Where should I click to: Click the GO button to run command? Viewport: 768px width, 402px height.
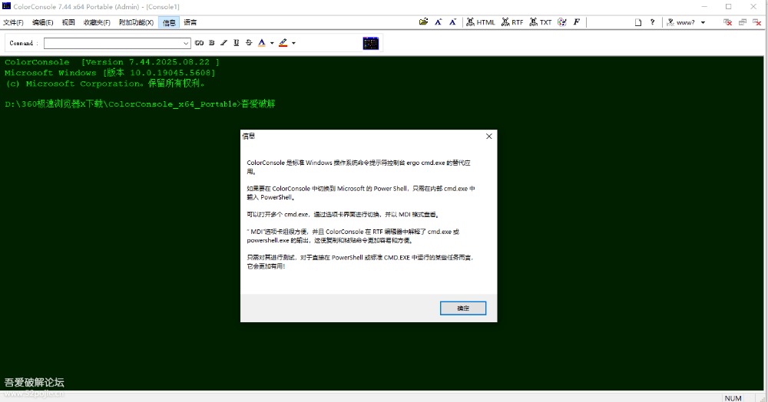pos(199,43)
